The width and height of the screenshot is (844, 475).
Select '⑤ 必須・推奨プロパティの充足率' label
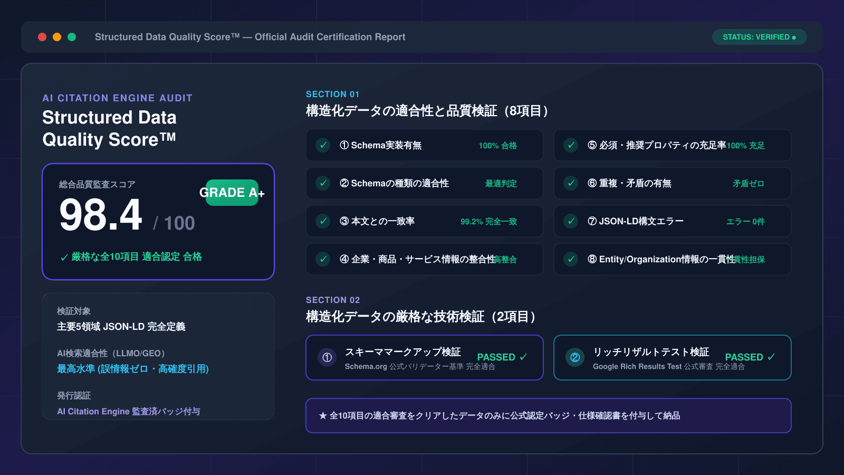click(x=657, y=145)
